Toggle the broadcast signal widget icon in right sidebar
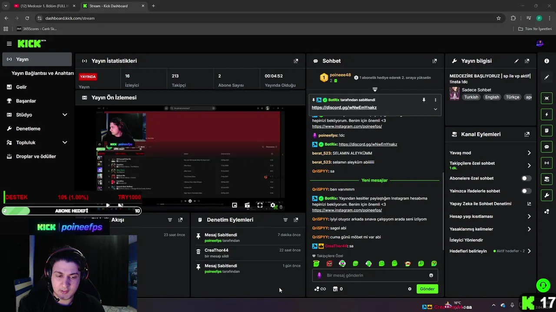The width and height of the screenshot is (556, 312). (x=547, y=163)
